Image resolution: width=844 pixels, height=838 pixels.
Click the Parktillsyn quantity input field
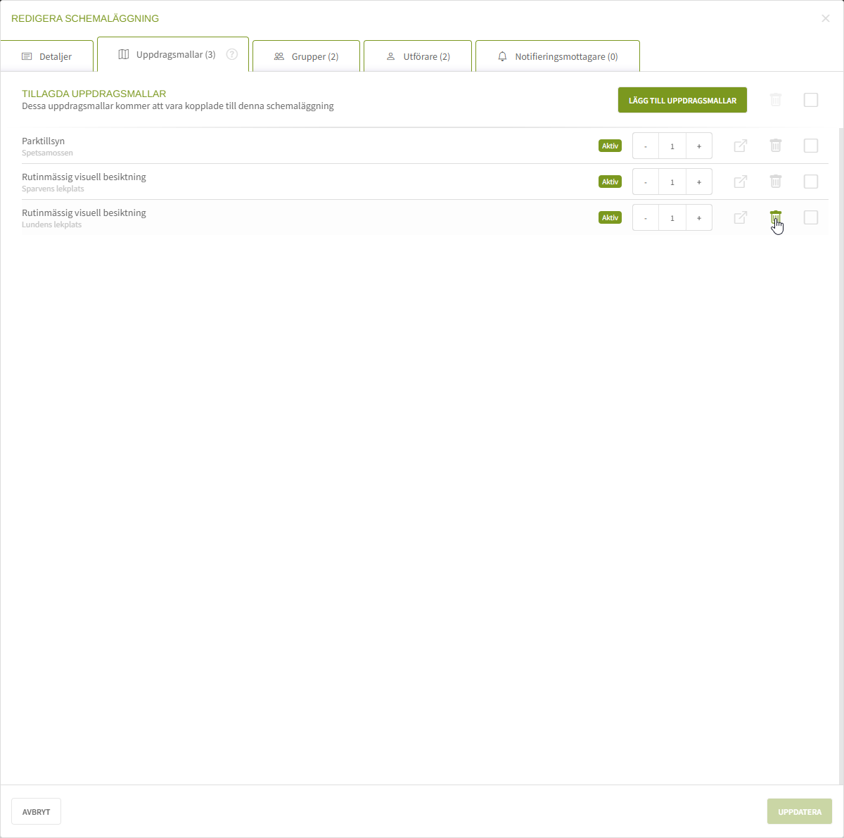(672, 146)
